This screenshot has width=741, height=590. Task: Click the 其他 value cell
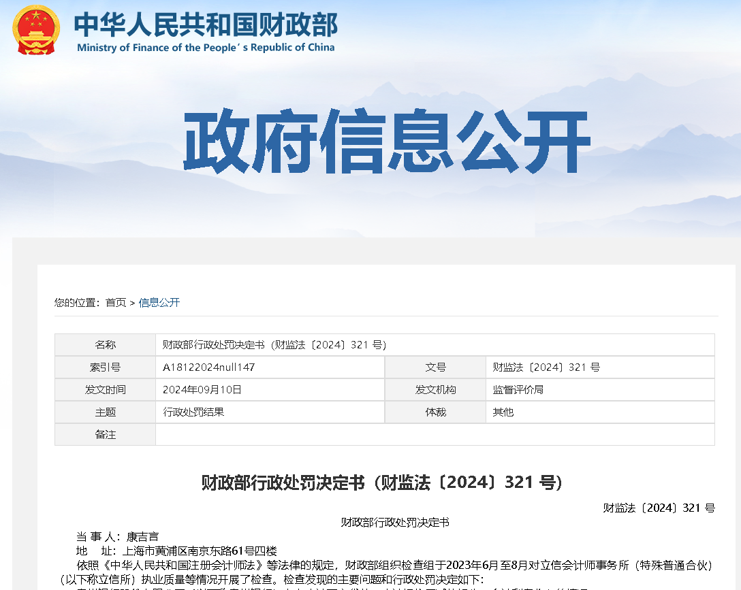pyautogui.click(x=600, y=412)
